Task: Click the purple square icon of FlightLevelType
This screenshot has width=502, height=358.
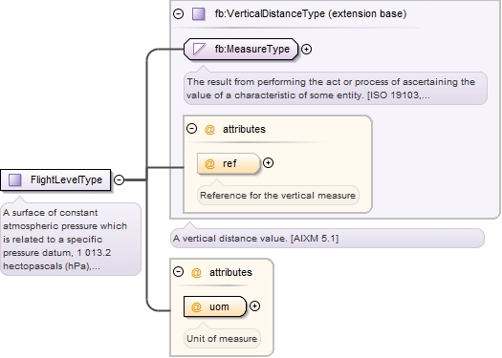Action: tap(14, 180)
